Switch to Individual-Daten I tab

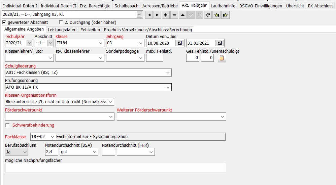(x=20, y=6)
